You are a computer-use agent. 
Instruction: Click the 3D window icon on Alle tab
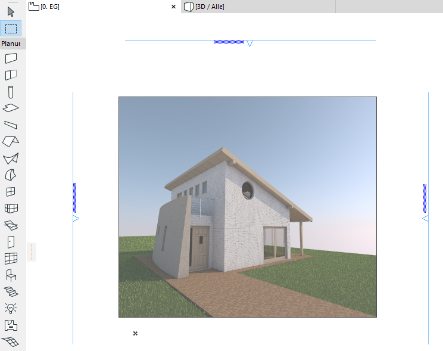(188, 7)
